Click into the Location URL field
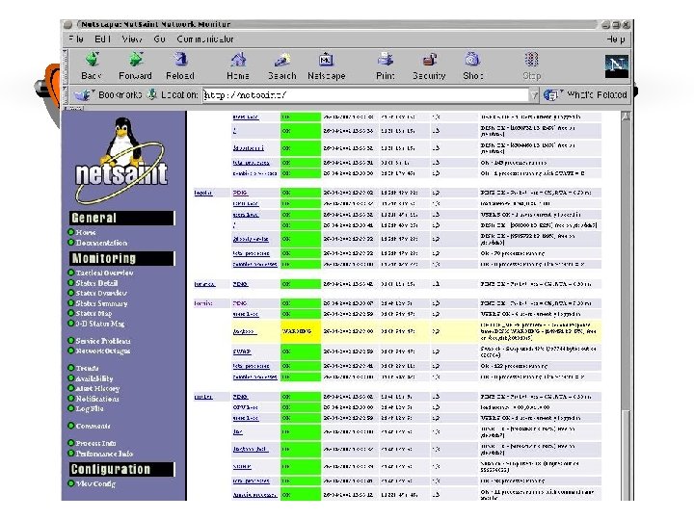The image size is (694, 520). click(x=365, y=95)
